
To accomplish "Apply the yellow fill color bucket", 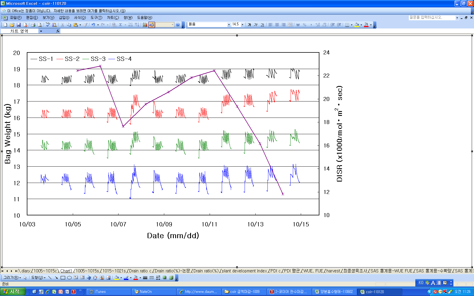I will [357, 25].
